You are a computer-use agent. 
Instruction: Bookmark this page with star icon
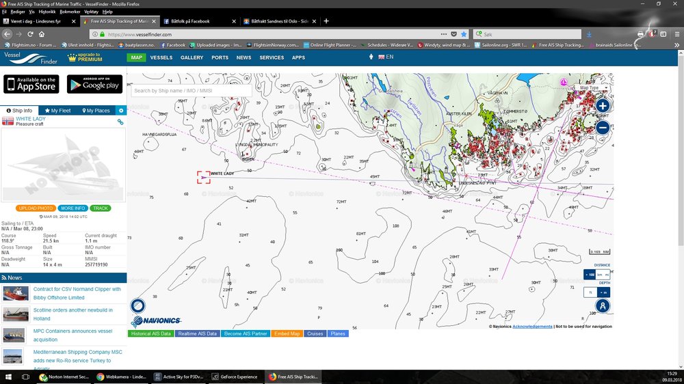tap(464, 34)
